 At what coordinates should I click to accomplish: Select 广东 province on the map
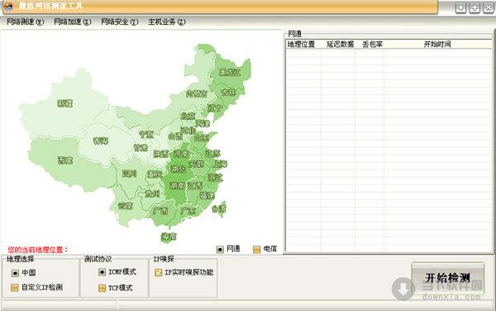tap(188, 211)
